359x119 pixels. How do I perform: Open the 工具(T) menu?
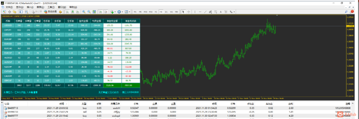pyautogui.click(x=51, y=7)
